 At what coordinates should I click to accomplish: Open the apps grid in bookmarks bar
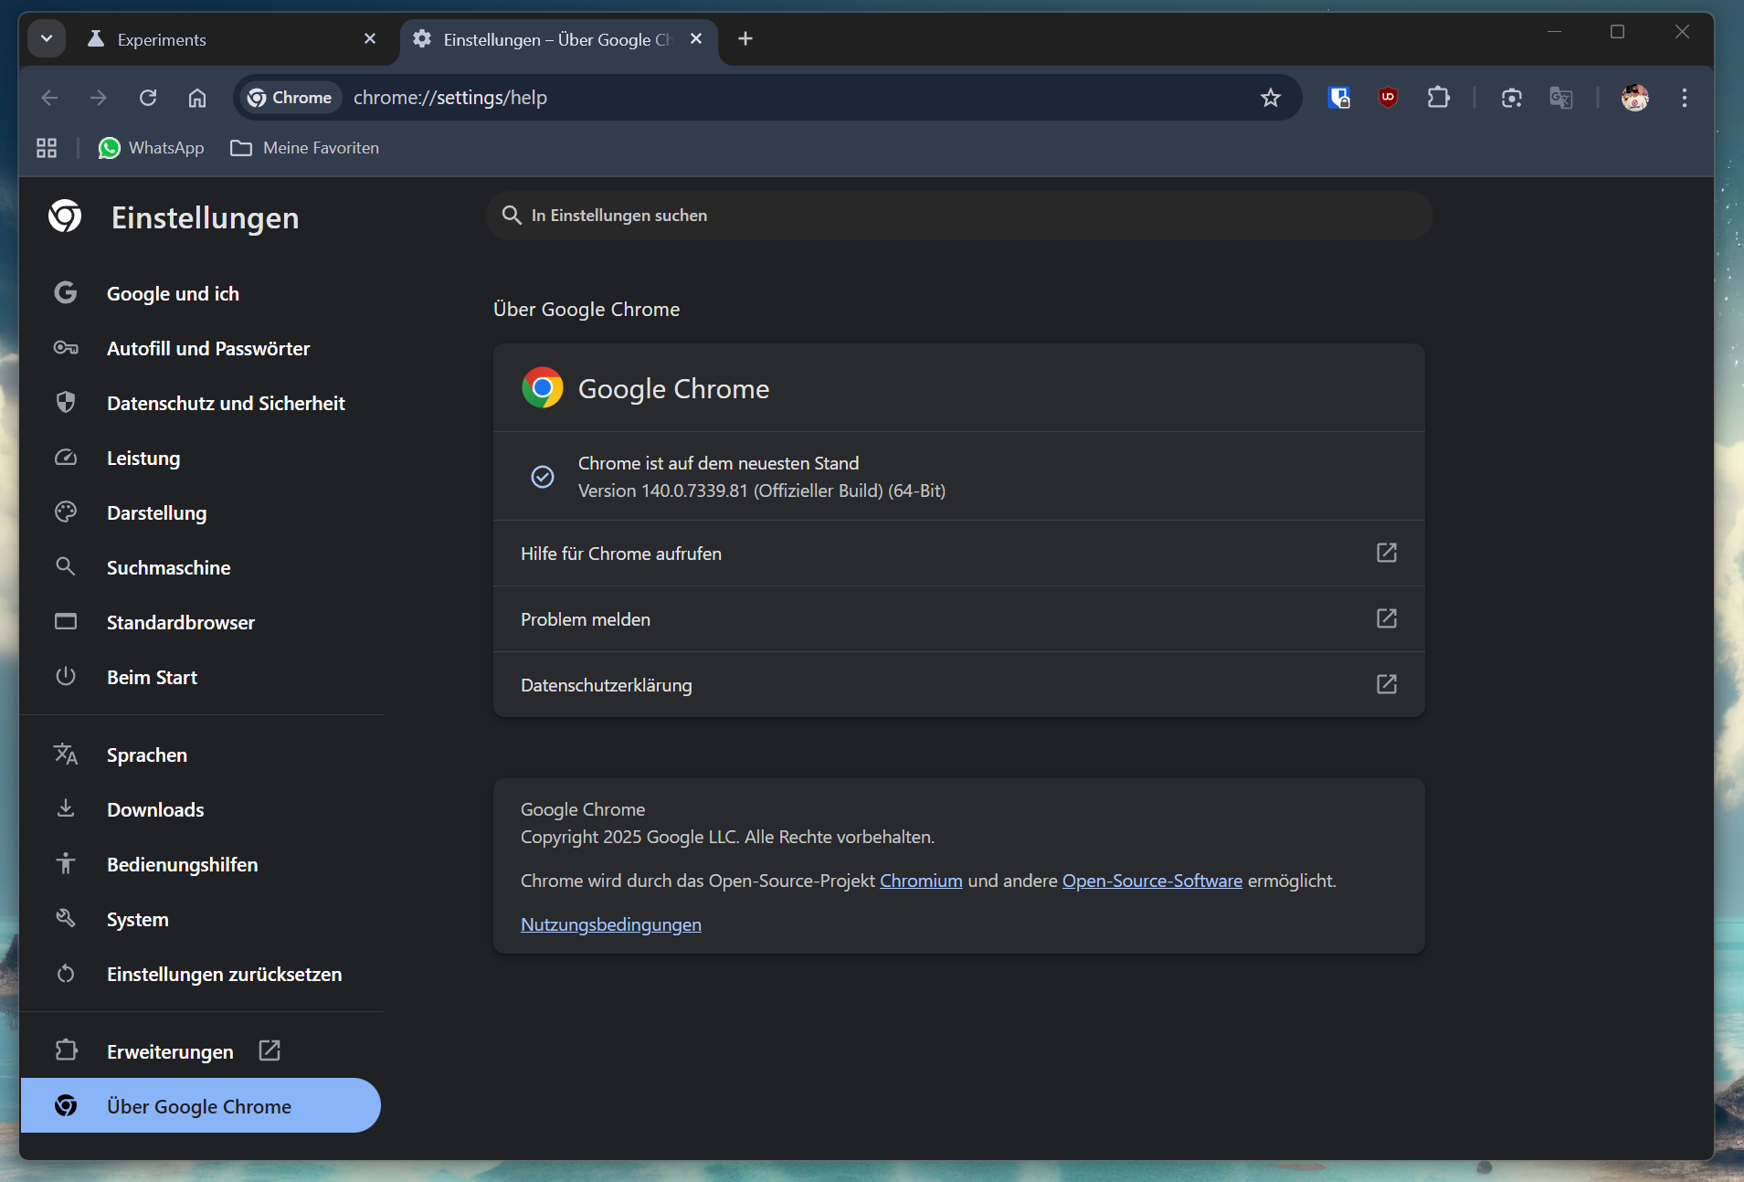tap(47, 148)
